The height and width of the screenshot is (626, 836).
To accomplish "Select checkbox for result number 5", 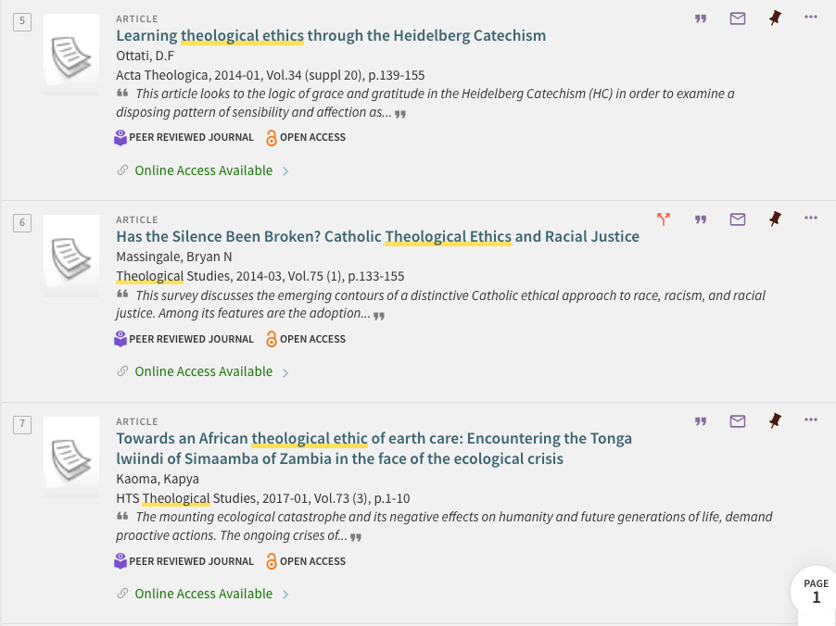I will [x=21, y=21].
